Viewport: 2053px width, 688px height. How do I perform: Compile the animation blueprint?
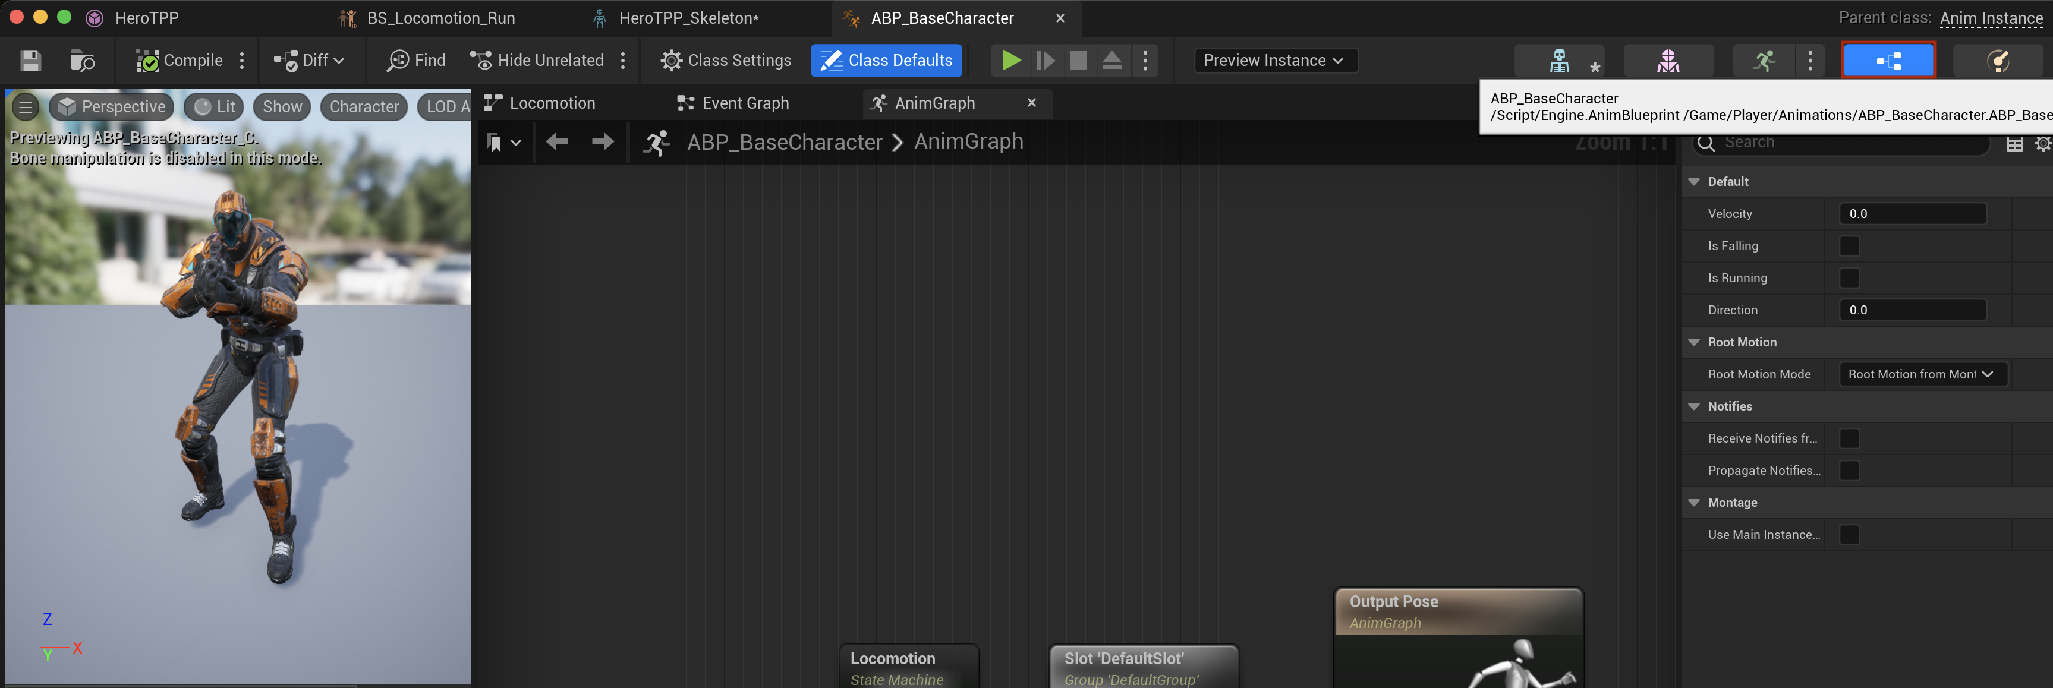click(180, 61)
